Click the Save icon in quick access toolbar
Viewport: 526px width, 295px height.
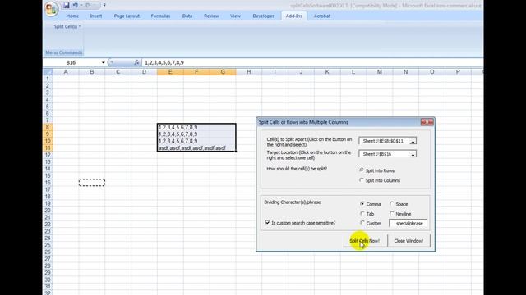(67, 6)
